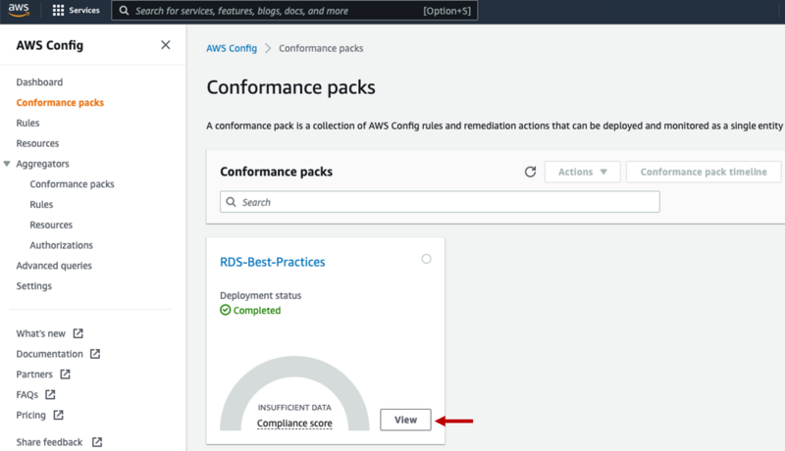Click the Documentation link text

(50, 354)
